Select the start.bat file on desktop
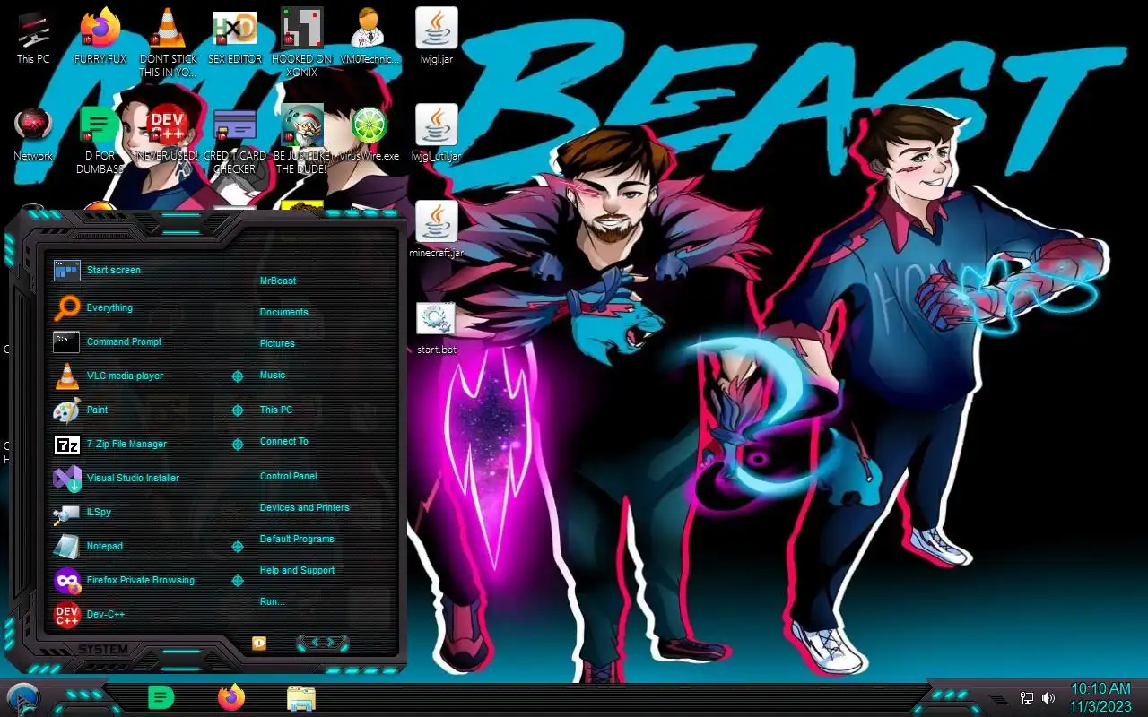Image resolution: width=1148 pixels, height=717 pixels. pos(437,326)
